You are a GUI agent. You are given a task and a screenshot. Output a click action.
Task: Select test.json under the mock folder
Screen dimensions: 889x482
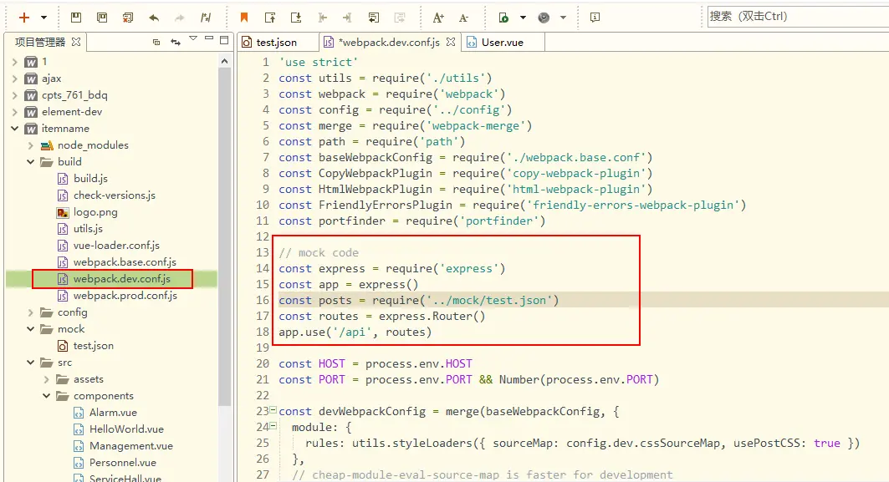coord(93,346)
